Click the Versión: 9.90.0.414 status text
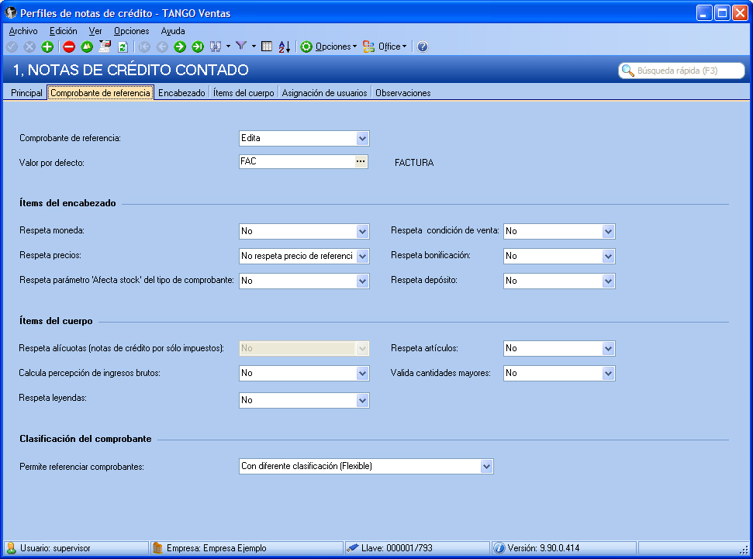The image size is (753, 559). tap(543, 548)
